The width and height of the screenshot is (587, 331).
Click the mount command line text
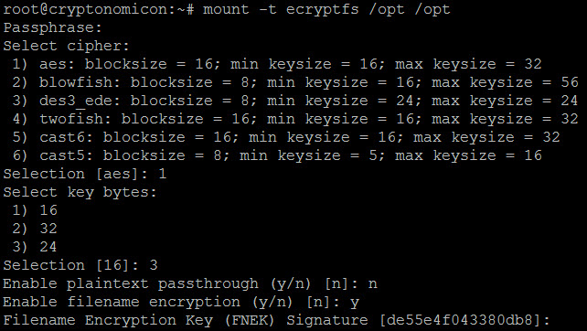tap(326, 9)
